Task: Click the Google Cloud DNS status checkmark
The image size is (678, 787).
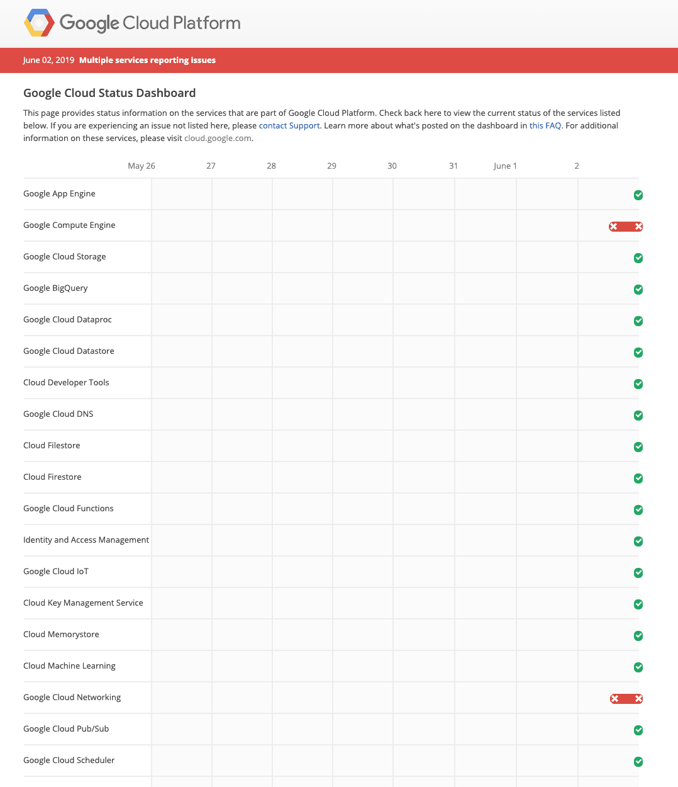Action: click(x=638, y=416)
